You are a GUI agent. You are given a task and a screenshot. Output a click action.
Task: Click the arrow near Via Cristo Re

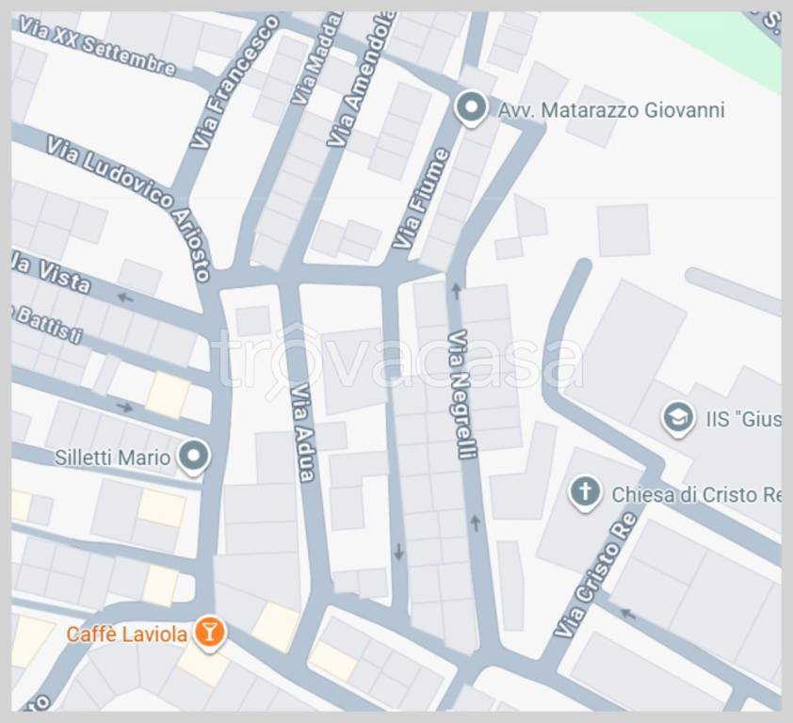(628, 614)
